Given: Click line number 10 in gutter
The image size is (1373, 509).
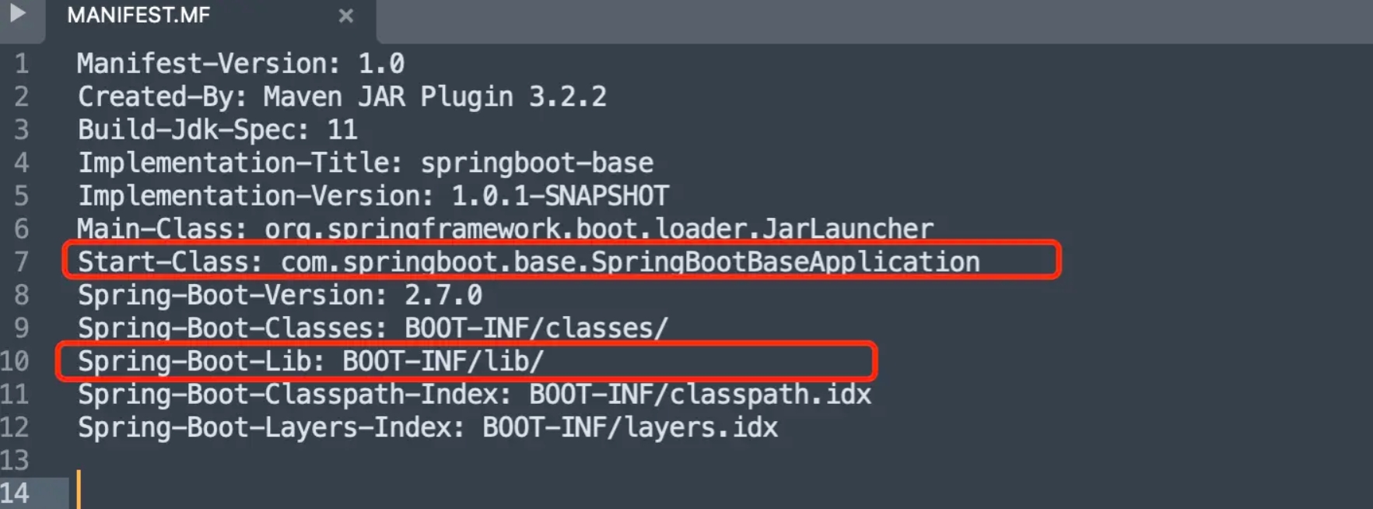Looking at the screenshot, I should click(15, 361).
